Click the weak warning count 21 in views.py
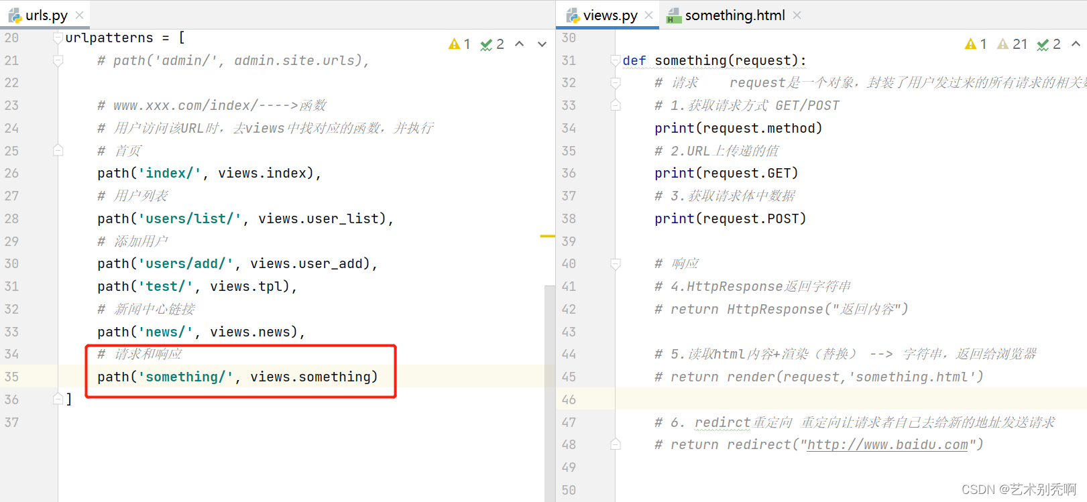Screen dimensions: 1087x502 tap(1012, 44)
